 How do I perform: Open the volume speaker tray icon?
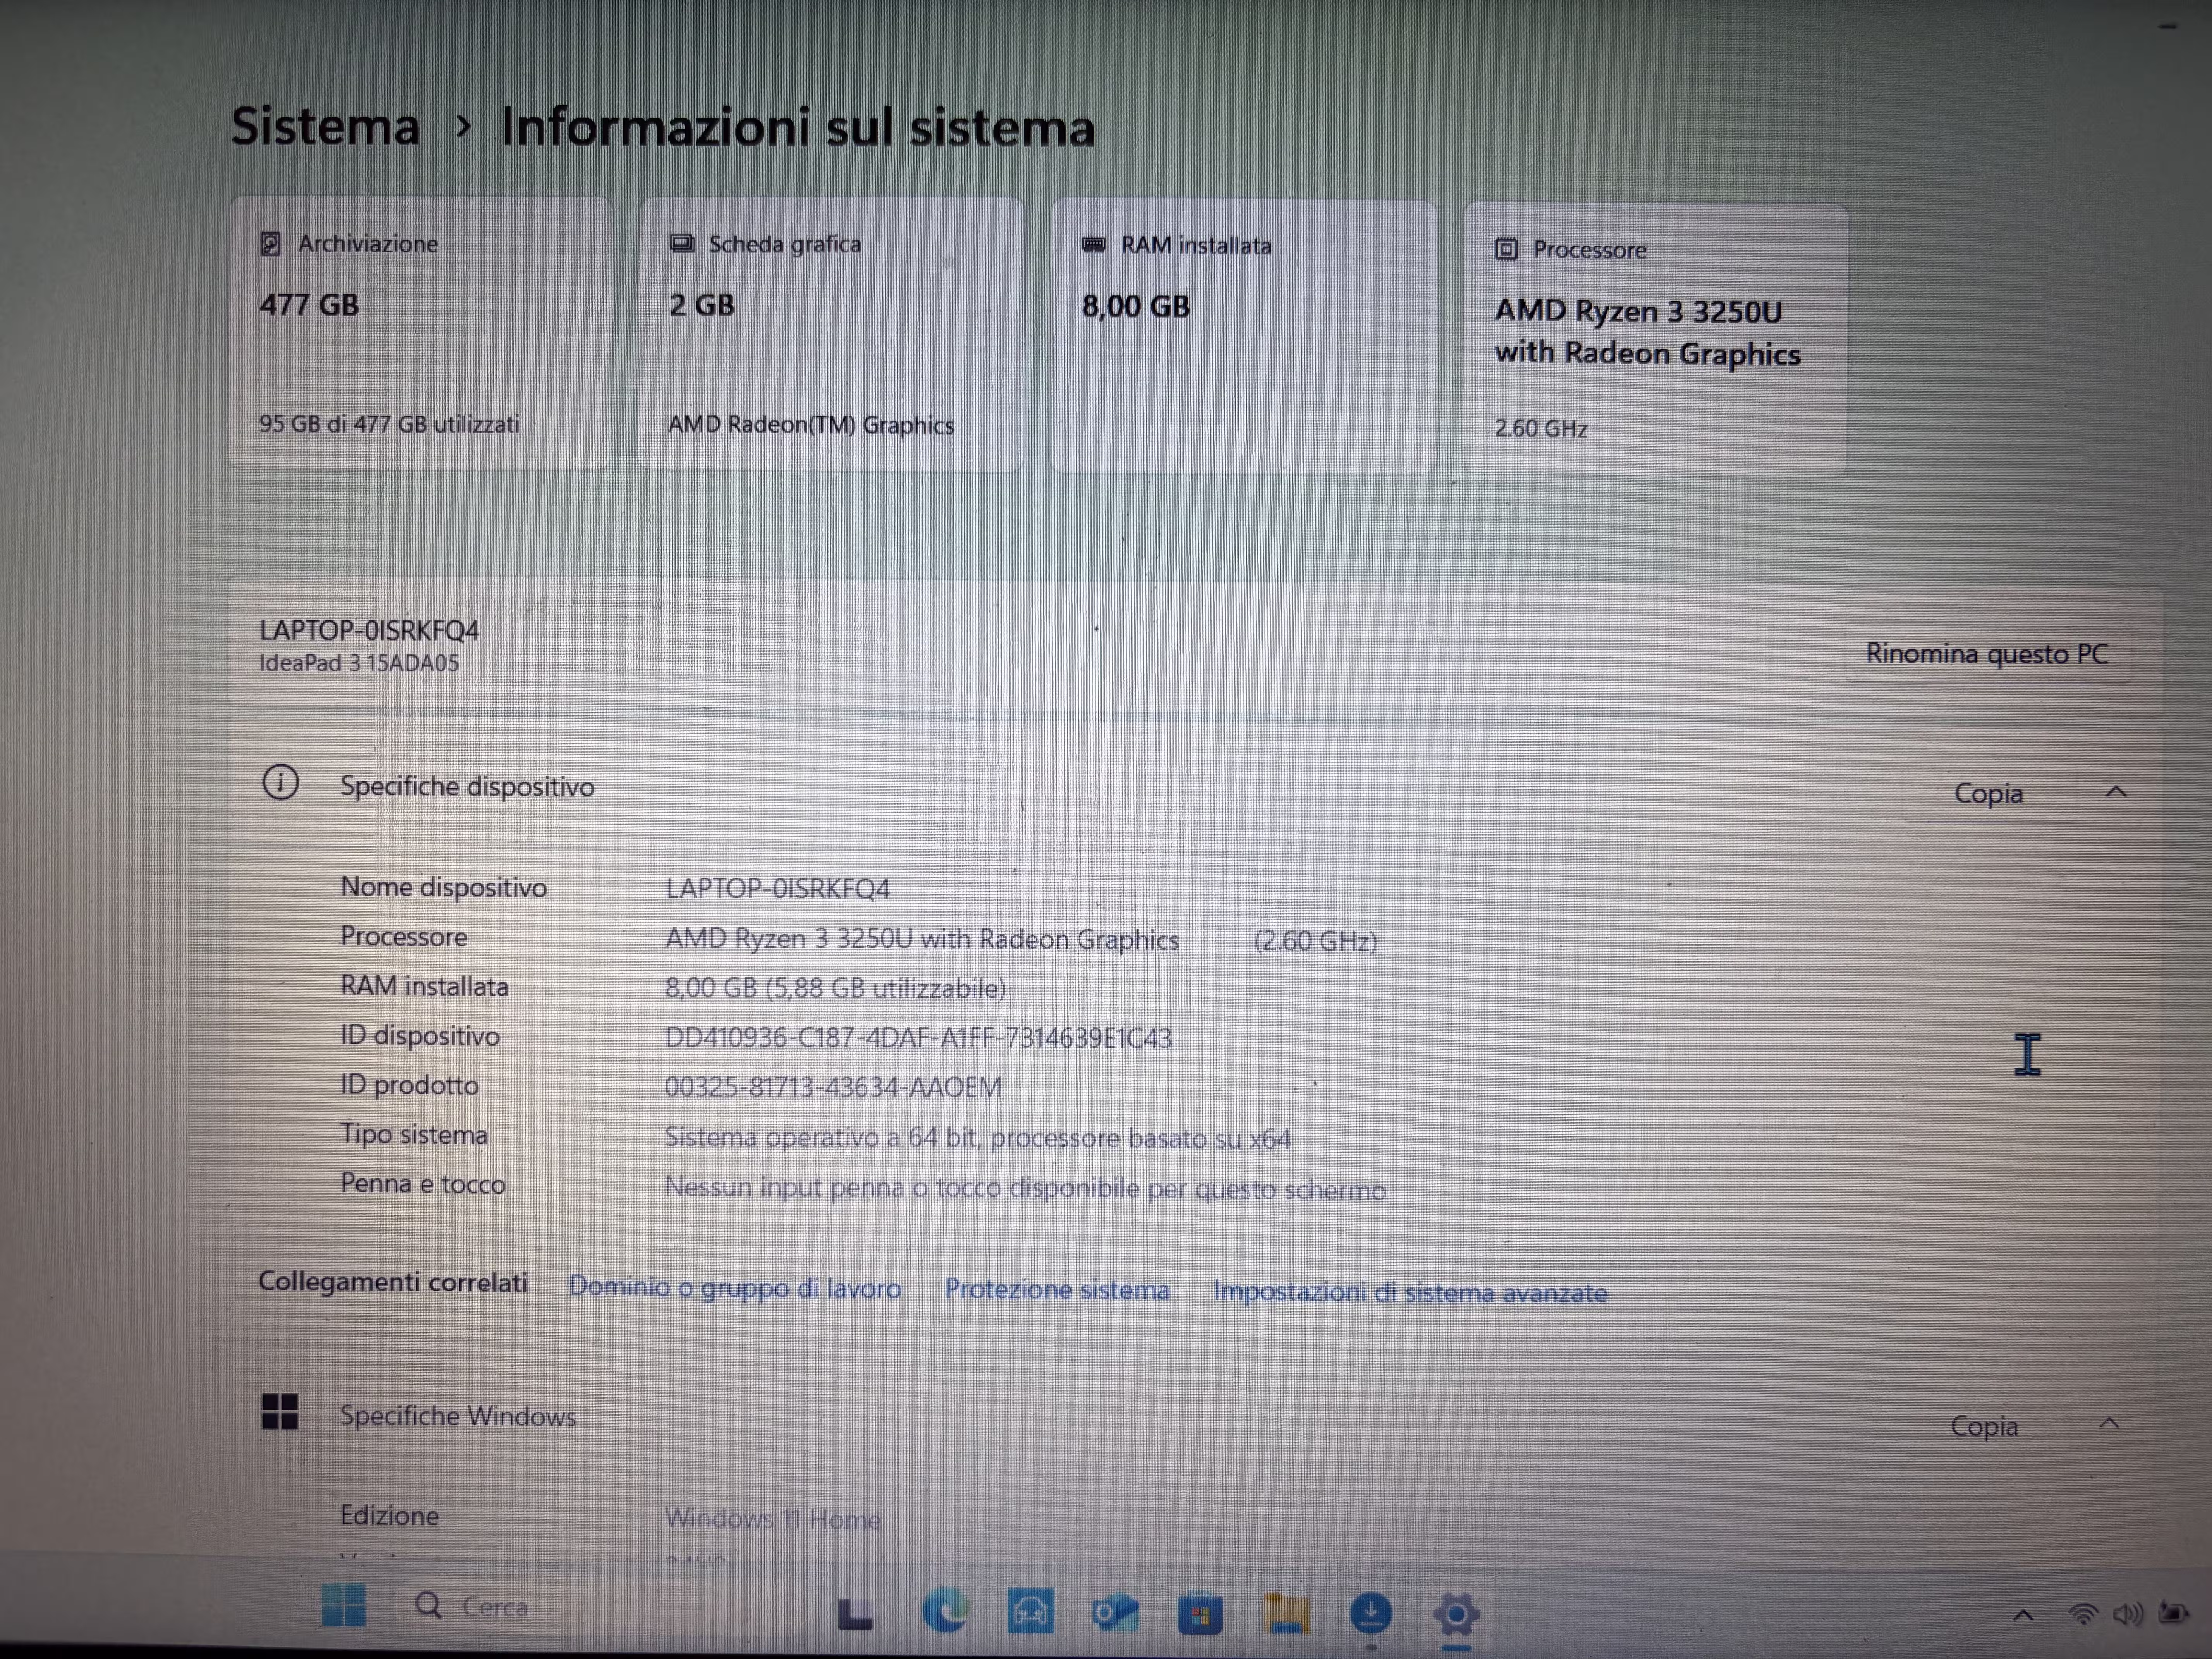coord(2128,1614)
